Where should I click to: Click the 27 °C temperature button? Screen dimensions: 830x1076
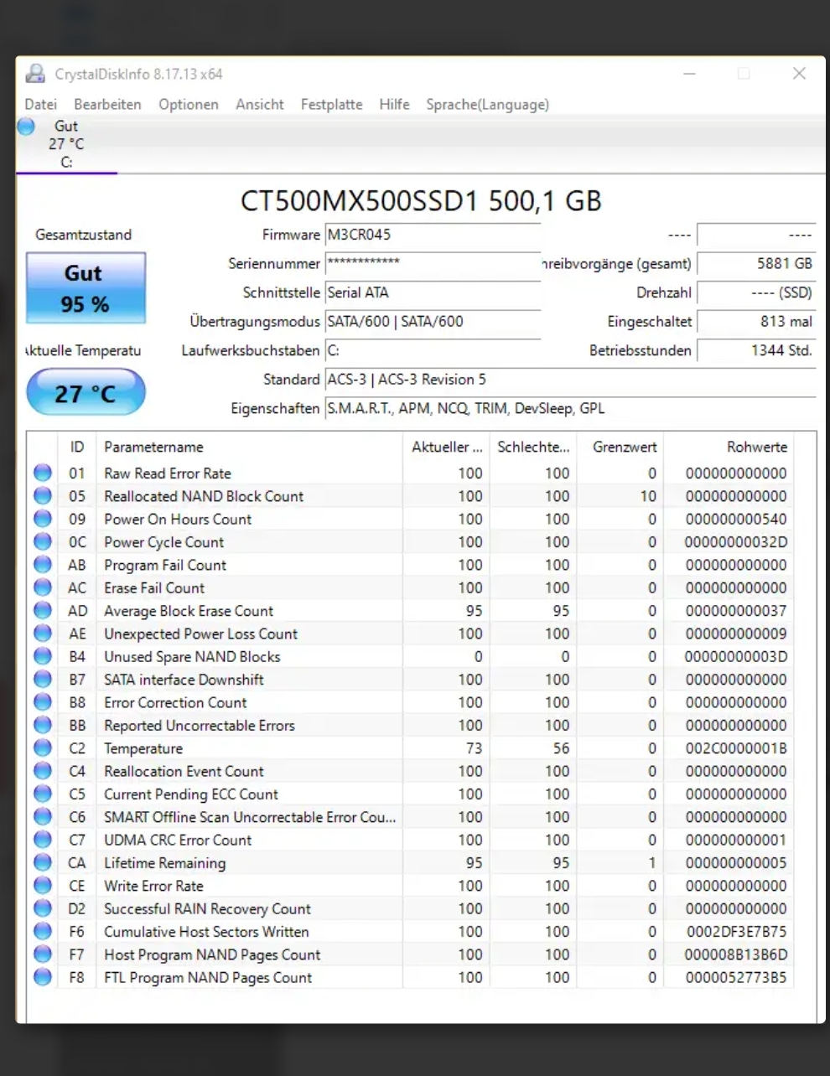pos(86,393)
